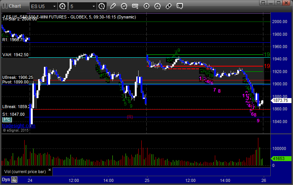The width and height of the screenshot is (293, 185).
Task: Start bar replay play button
Action: (146, 6)
